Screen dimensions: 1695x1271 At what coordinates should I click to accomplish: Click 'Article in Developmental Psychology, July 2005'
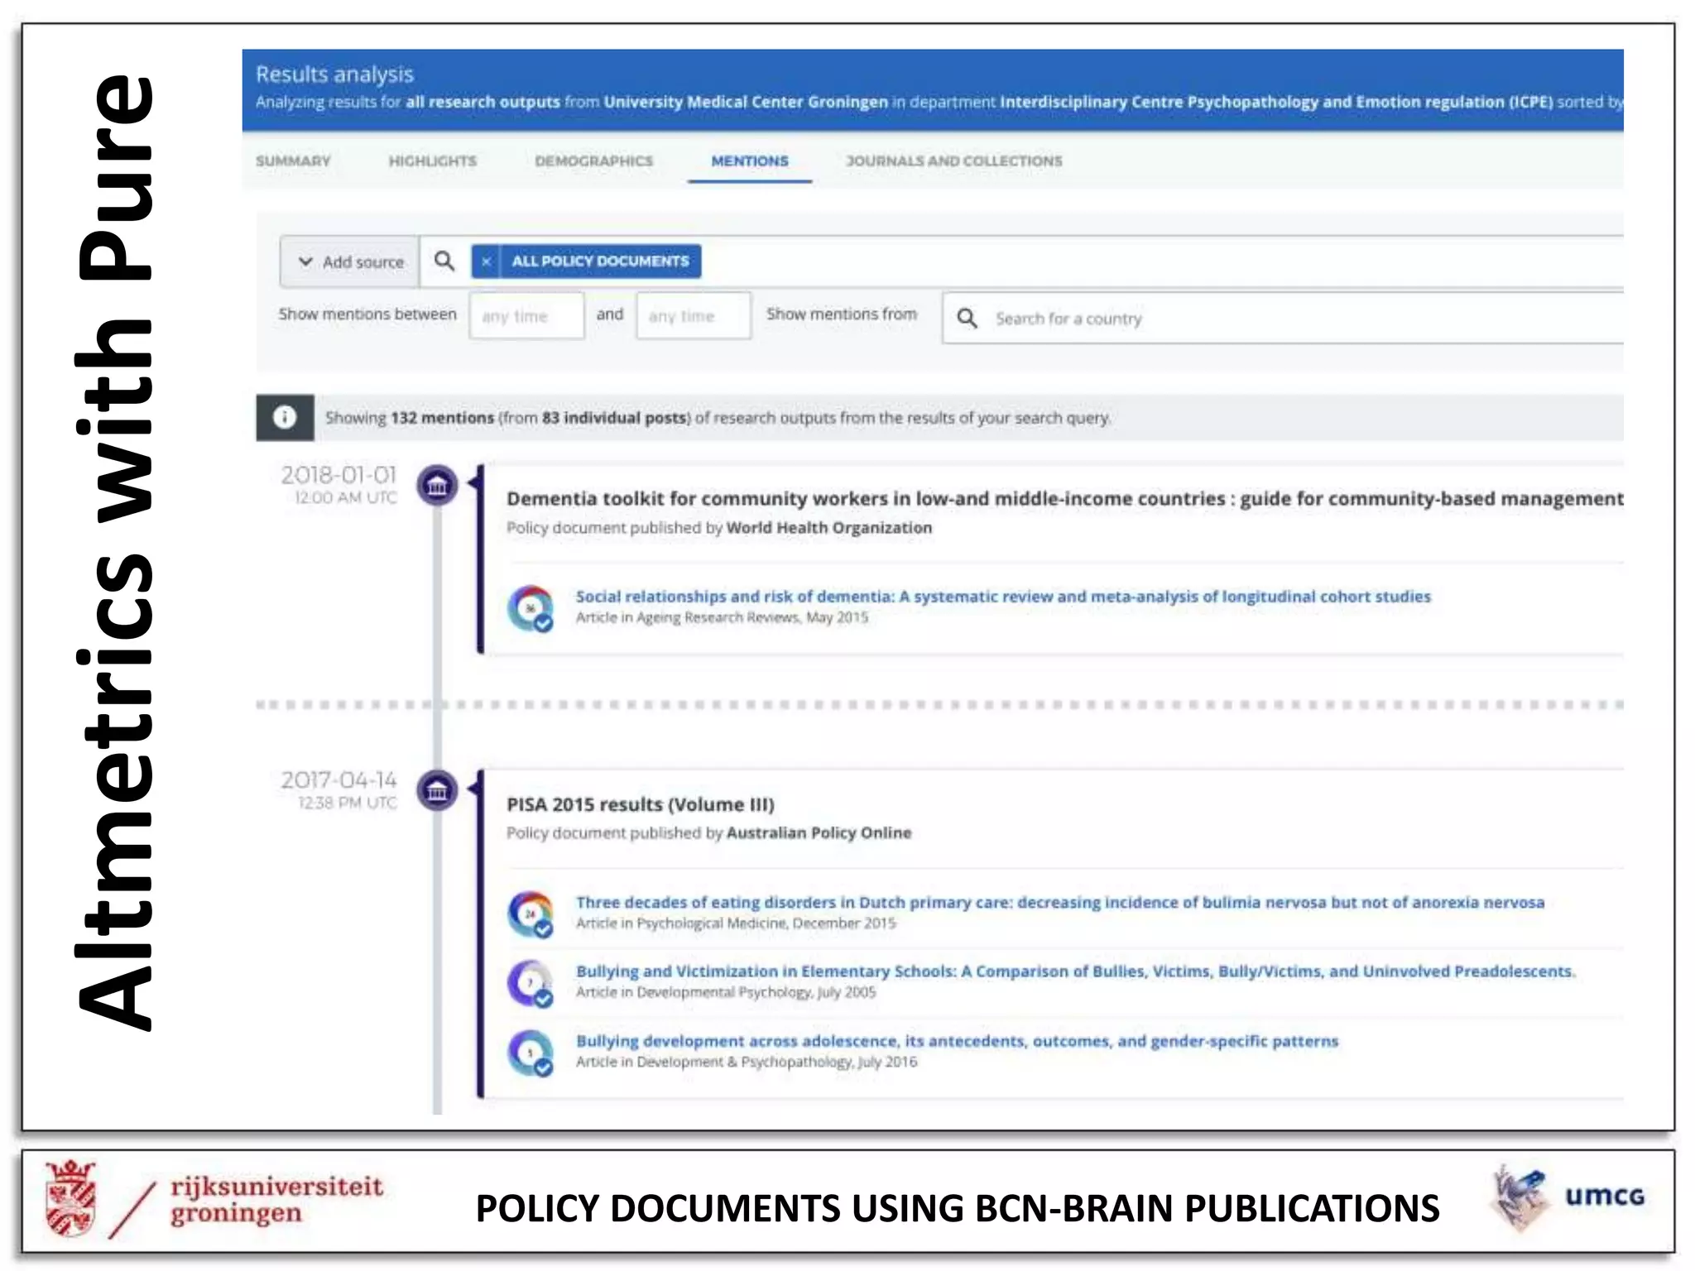tap(726, 991)
